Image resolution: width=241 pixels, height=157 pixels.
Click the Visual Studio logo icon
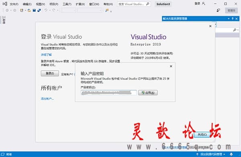(x=5, y=4)
